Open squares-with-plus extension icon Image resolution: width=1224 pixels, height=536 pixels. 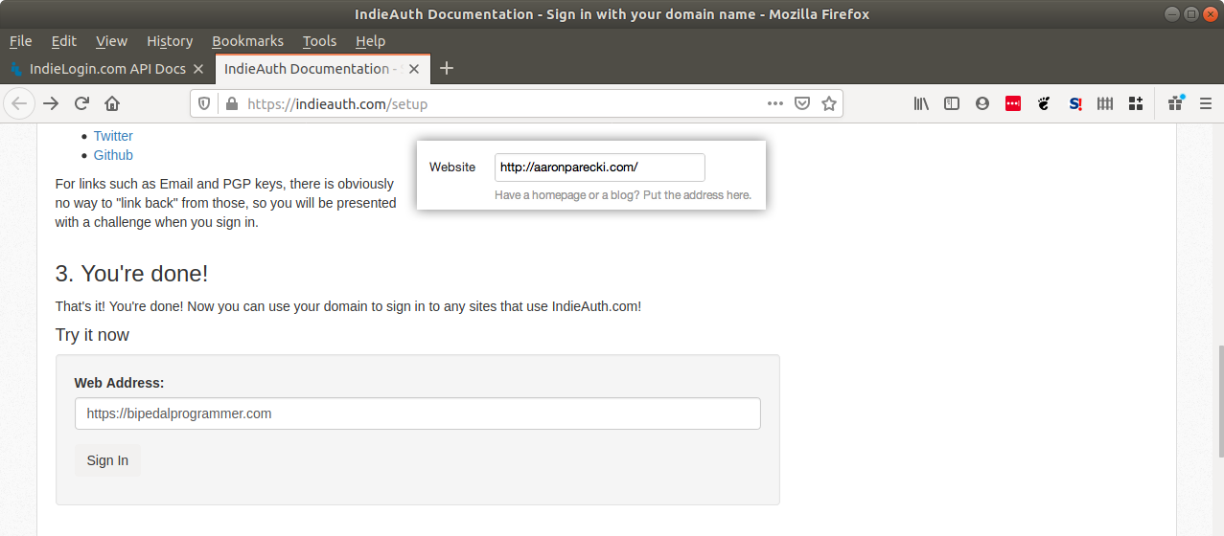tap(1136, 103)
